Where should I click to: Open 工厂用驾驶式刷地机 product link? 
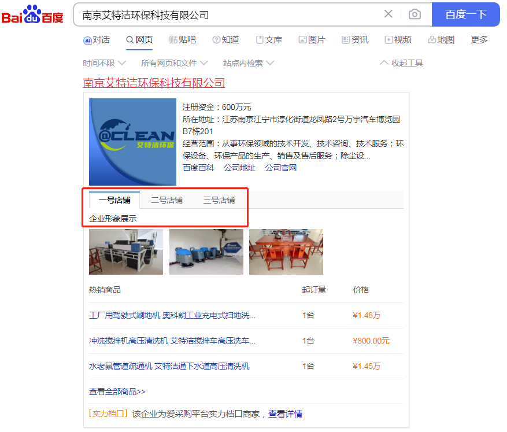(172, 315)
